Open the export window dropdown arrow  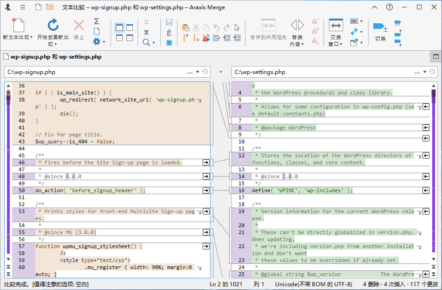point(362,43)
